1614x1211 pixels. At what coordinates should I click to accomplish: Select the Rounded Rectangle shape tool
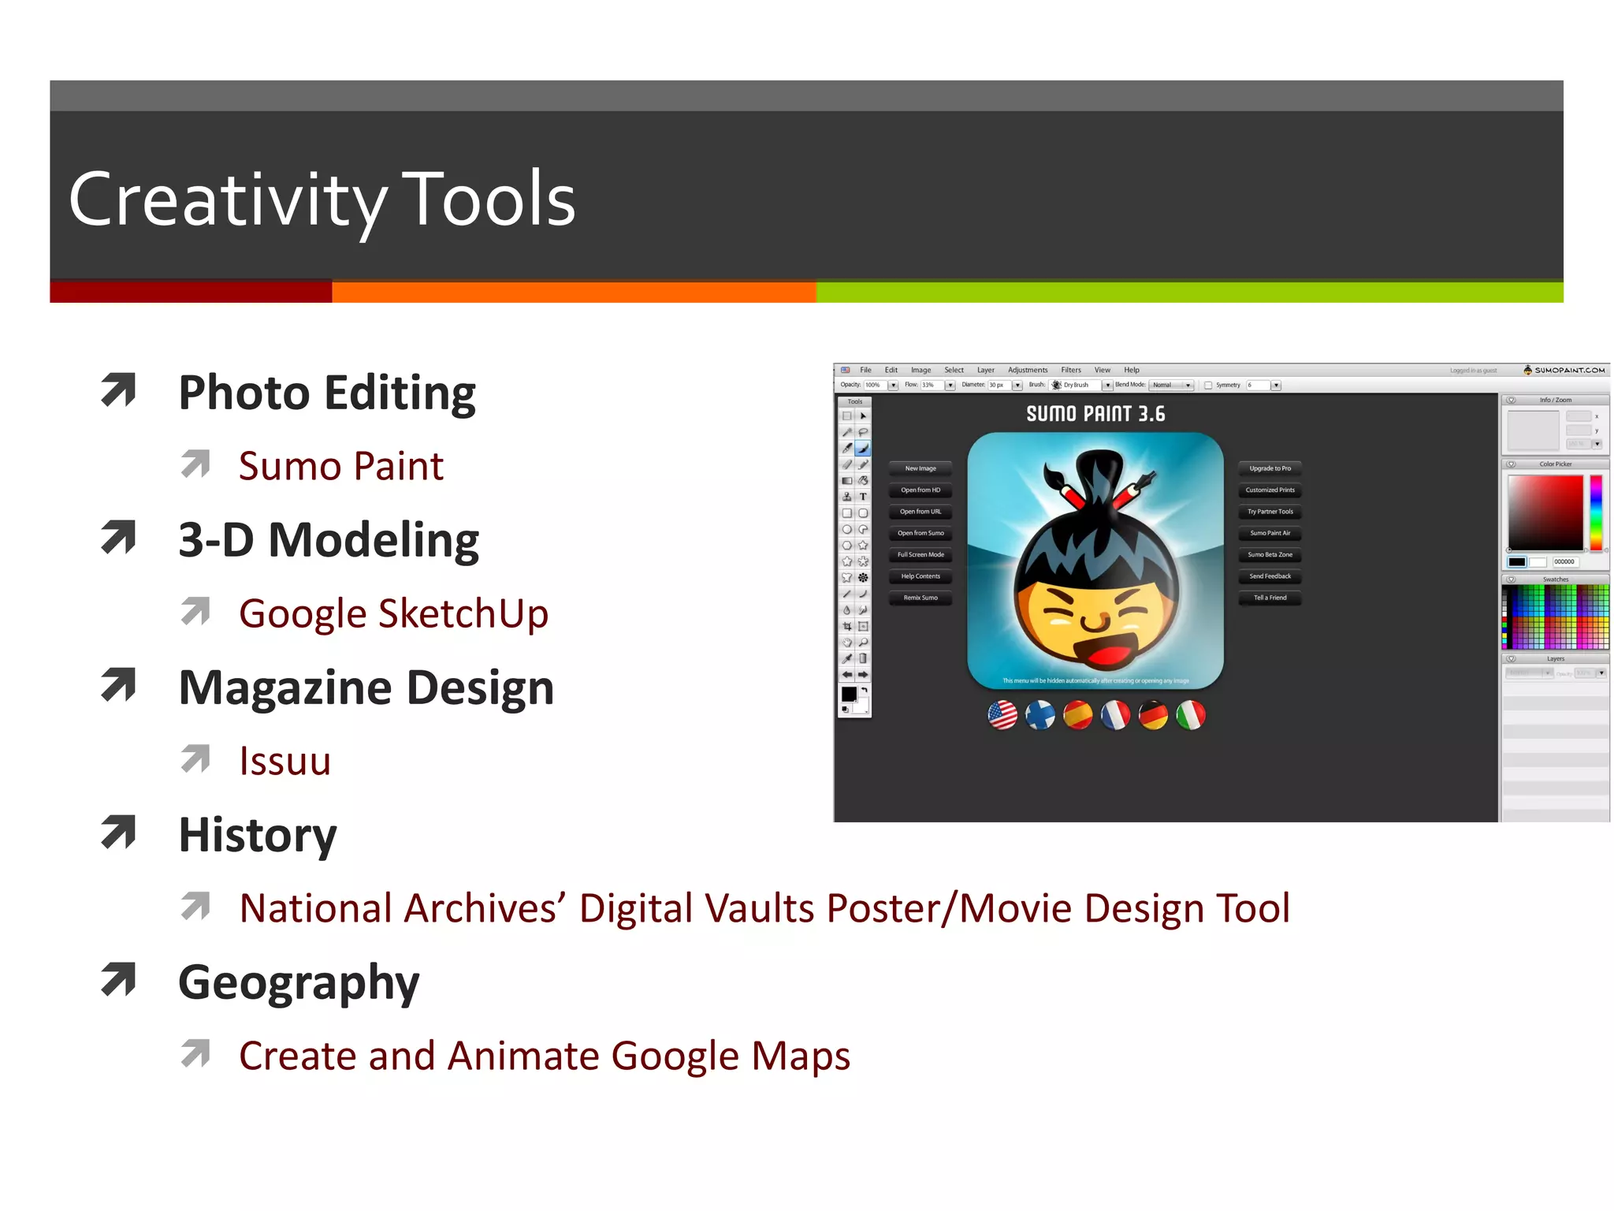point(863,512)
